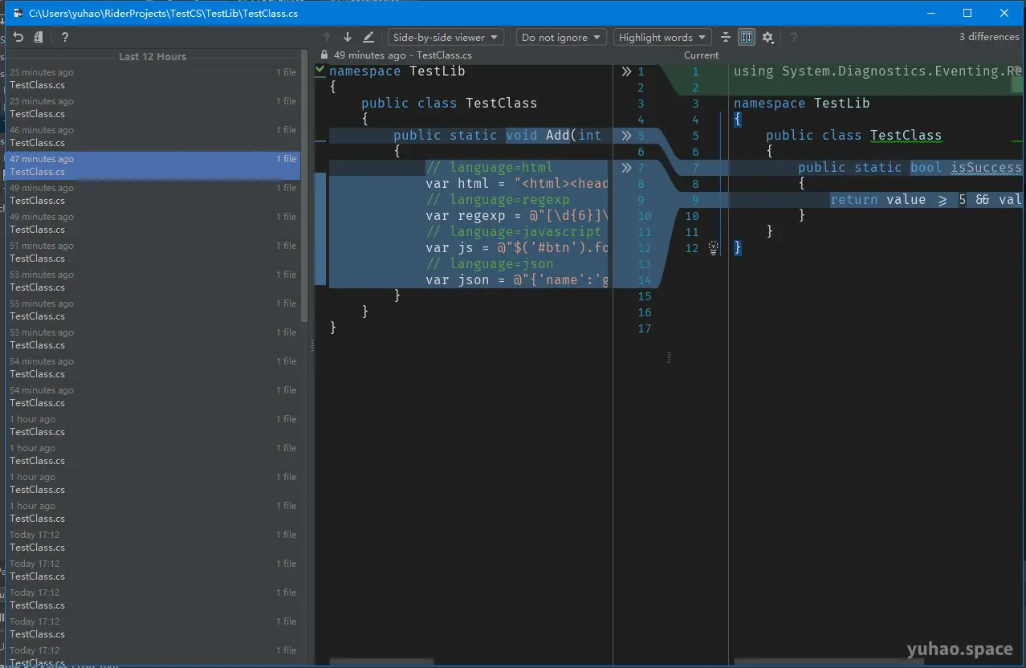The width and height of the screenshot is (1026, 668).
Task: Toggle synchronized scrolling between panes
Action: 746,37
